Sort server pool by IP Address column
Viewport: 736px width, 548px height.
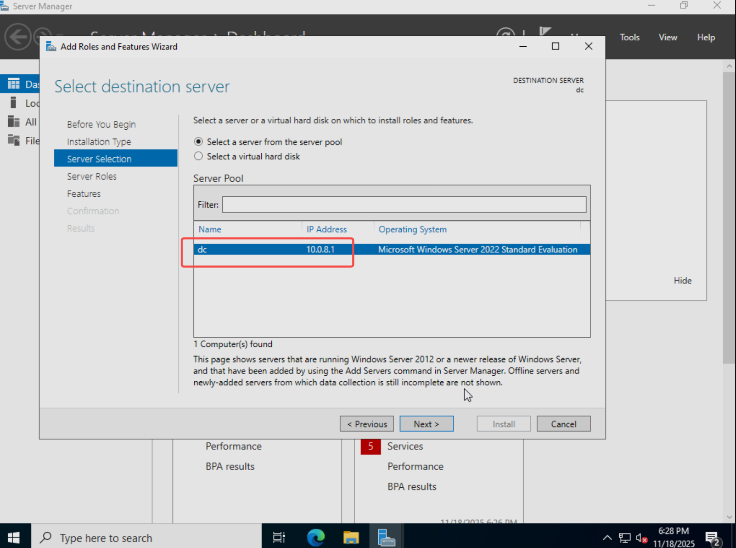click(327, 229)
